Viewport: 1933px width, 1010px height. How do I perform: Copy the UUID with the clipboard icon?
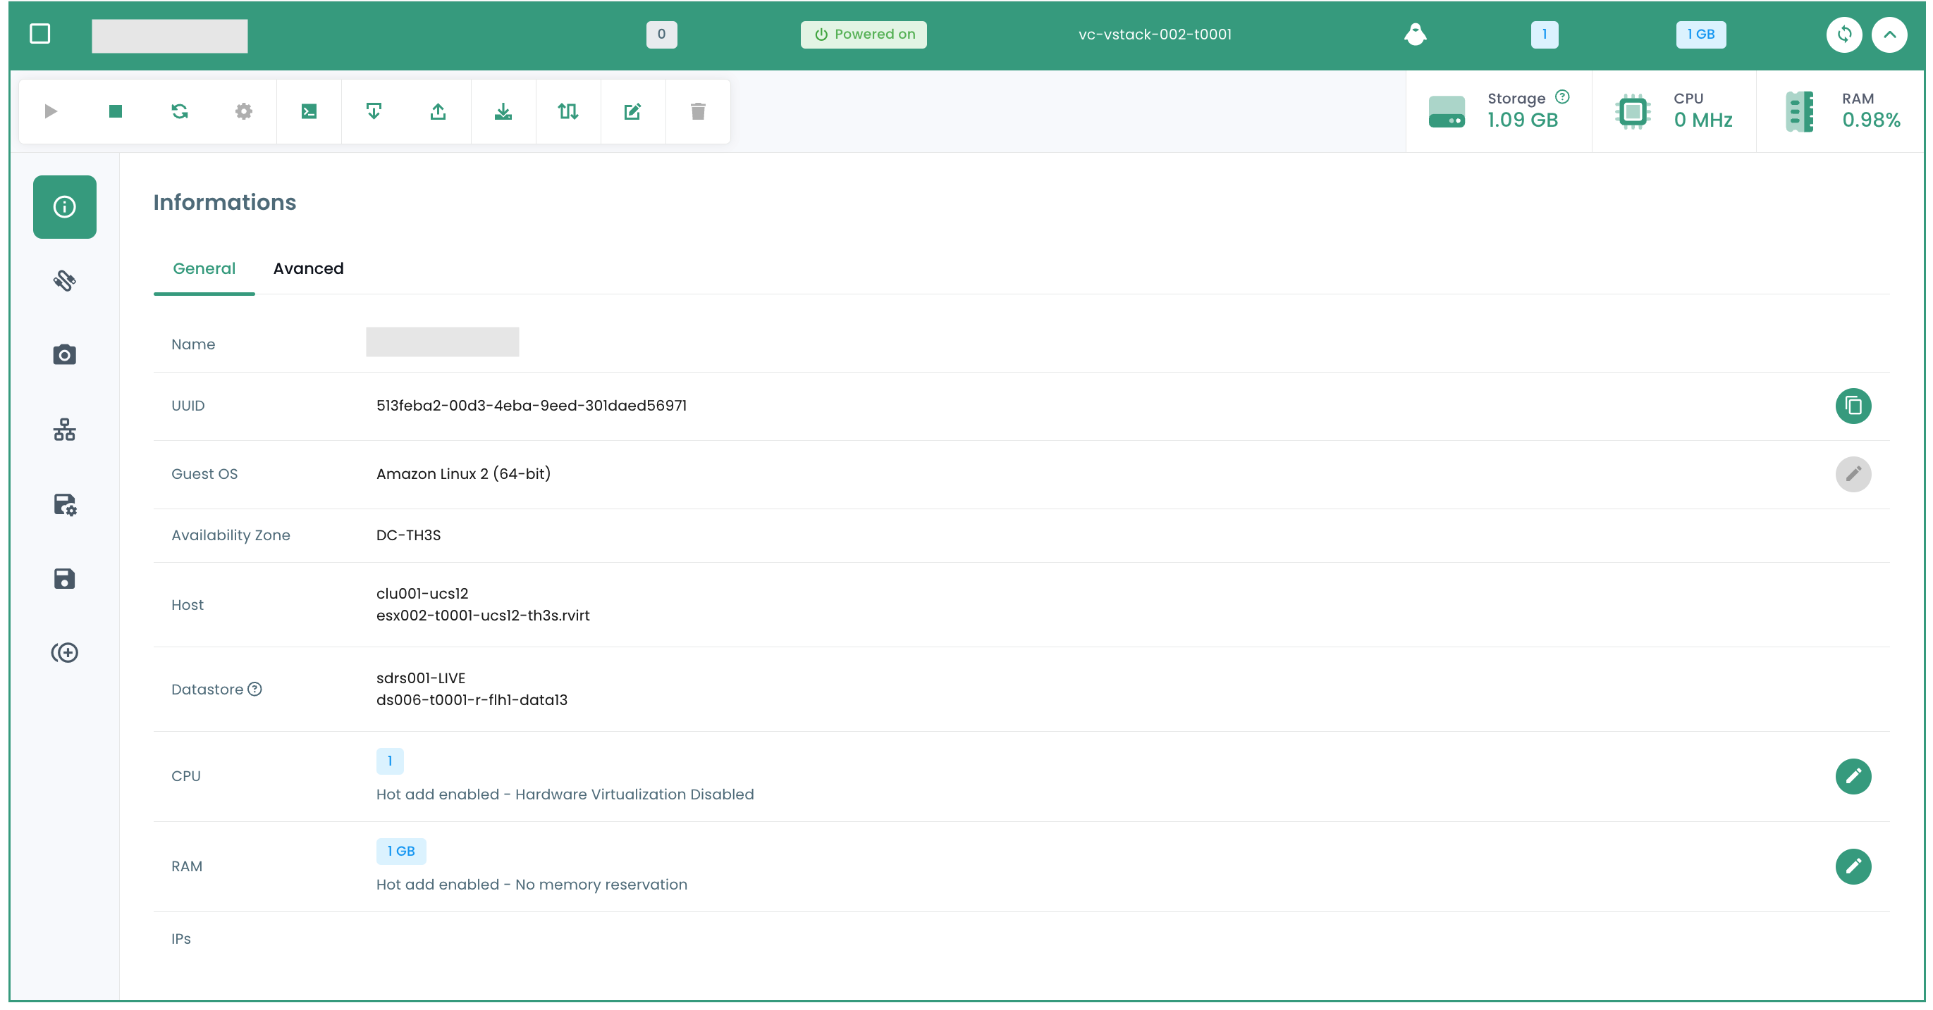tap(1852, 406)
